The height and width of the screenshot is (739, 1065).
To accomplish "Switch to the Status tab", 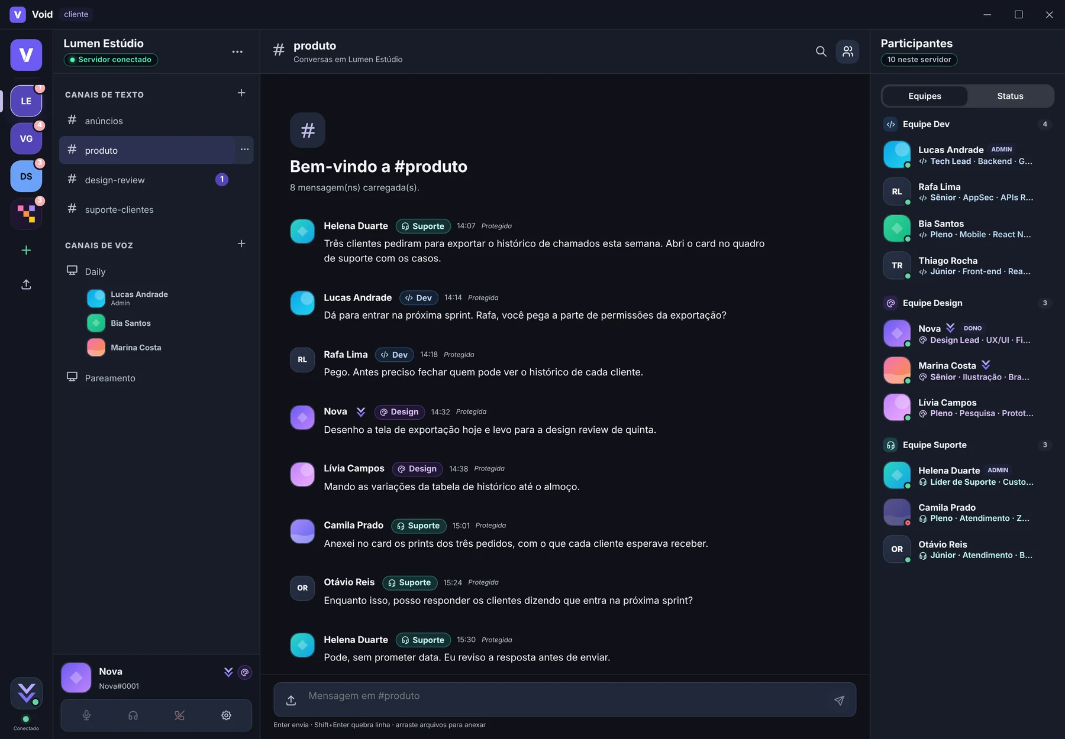I will [x=1010, y=96].
